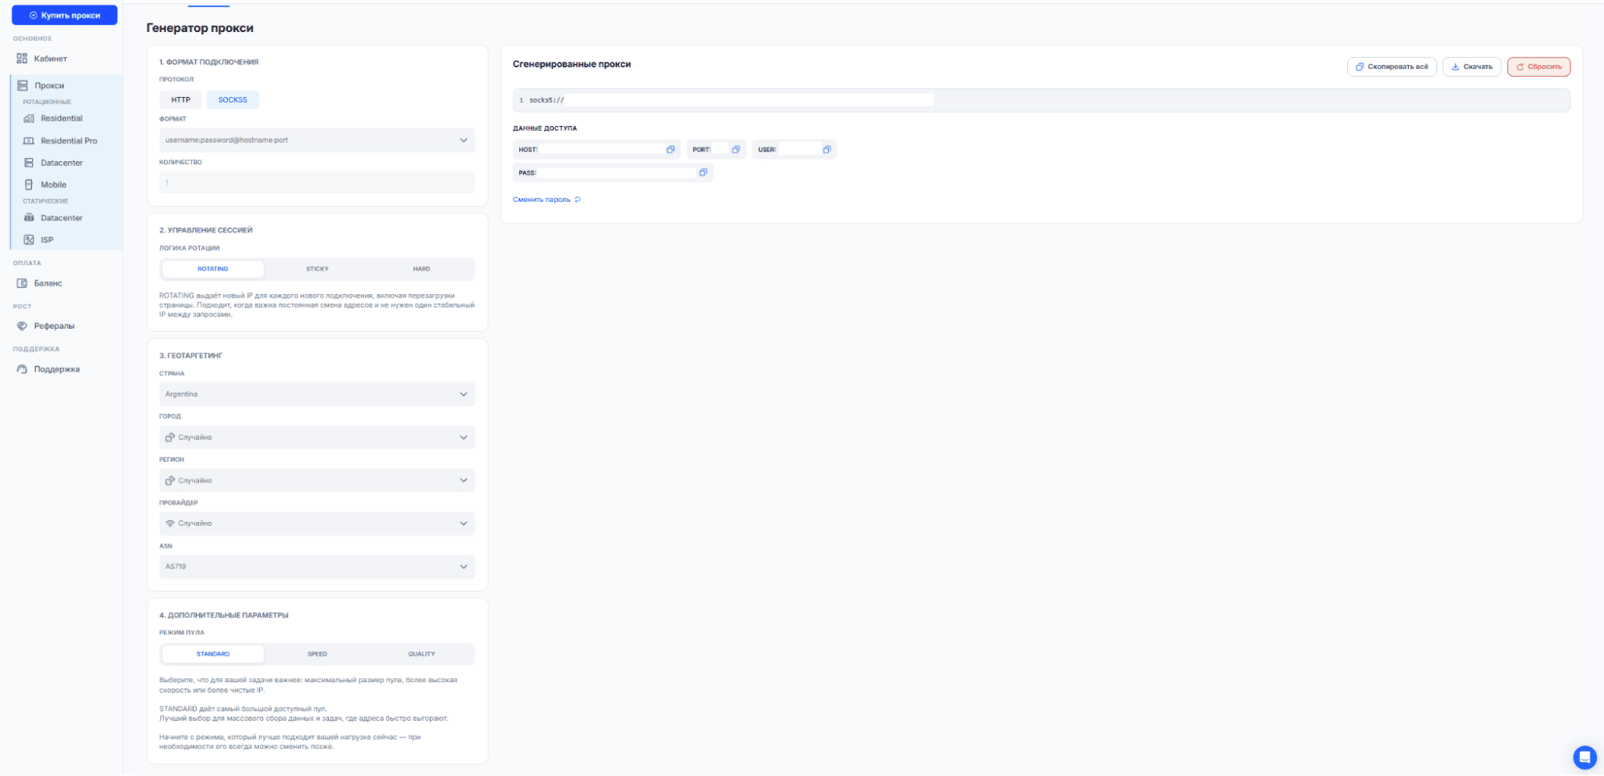1604x776 pixels.
Task: Click the Баланс wallet icon
Action: (x=22, y=283)
